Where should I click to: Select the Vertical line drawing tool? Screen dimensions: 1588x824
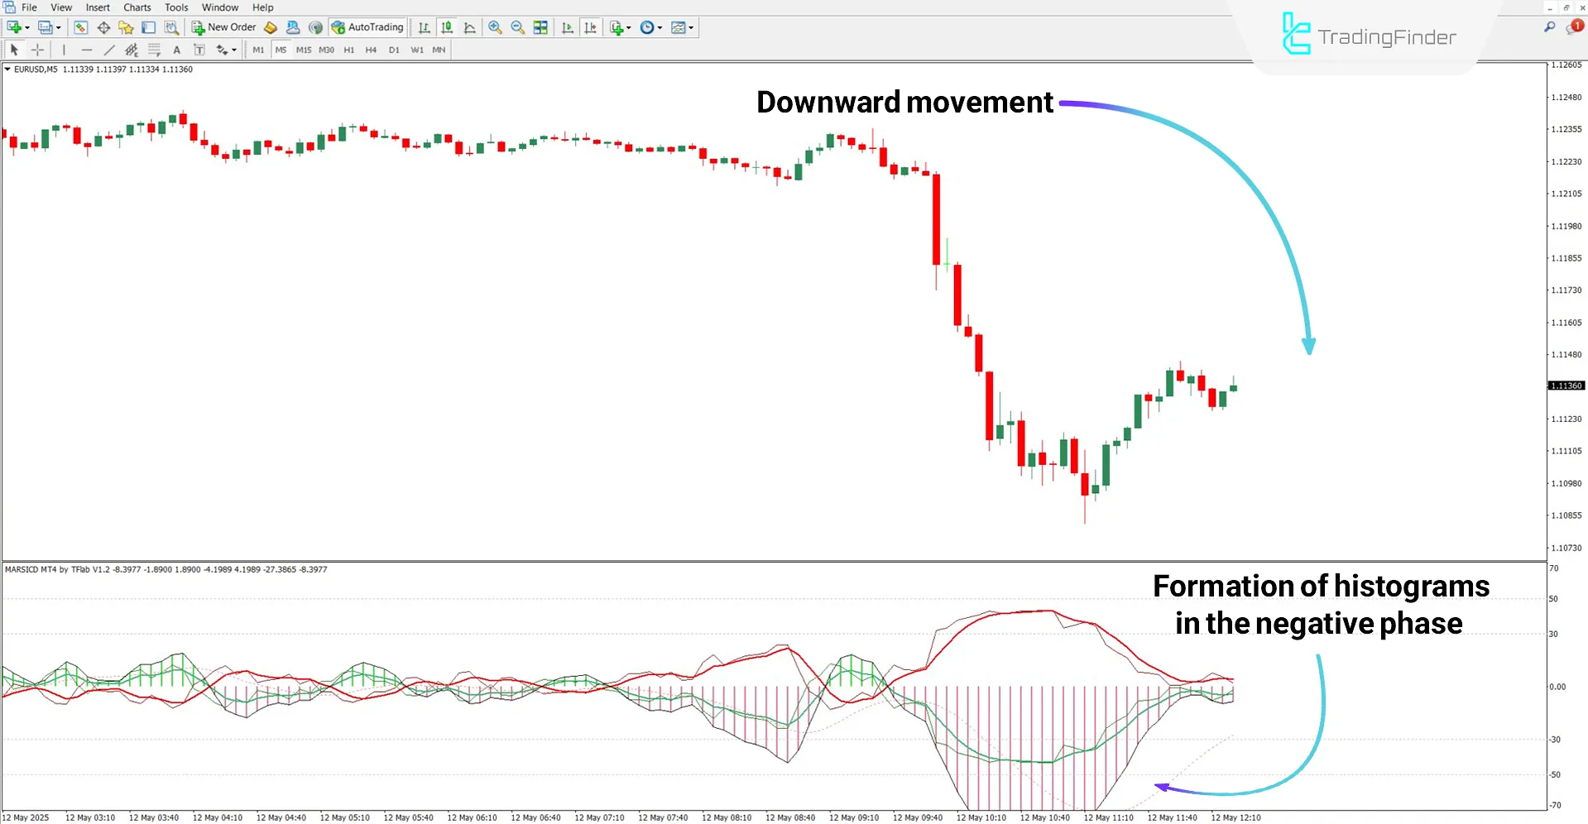pos(63,50)
